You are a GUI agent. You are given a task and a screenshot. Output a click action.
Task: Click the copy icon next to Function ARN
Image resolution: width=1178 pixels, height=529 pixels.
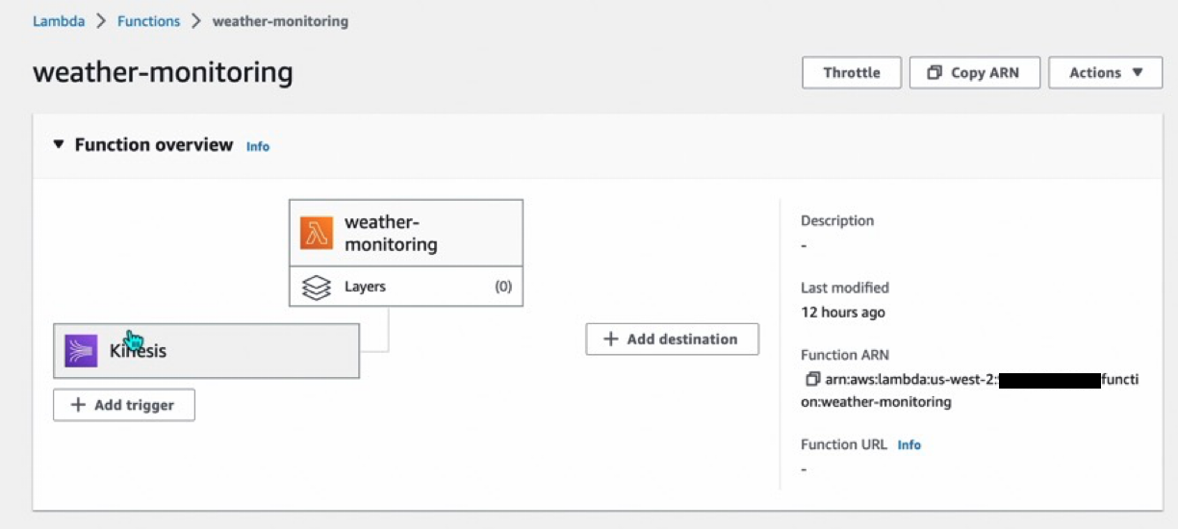pos(812,379)
